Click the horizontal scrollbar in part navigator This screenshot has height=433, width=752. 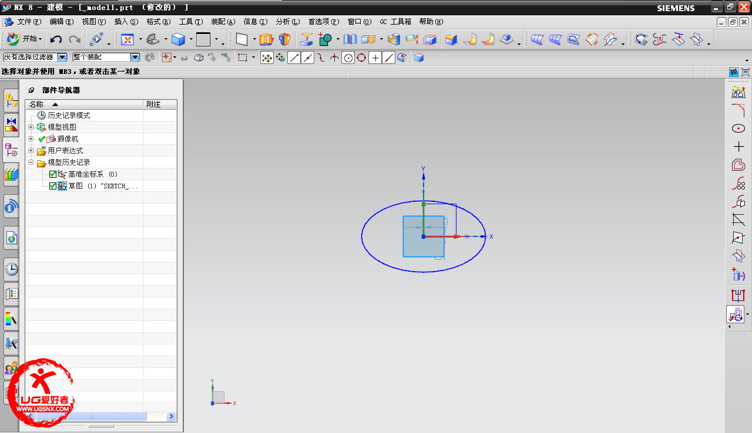(91, 416)
